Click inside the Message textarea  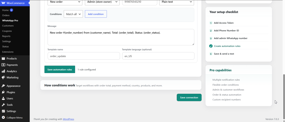point(121,37)
